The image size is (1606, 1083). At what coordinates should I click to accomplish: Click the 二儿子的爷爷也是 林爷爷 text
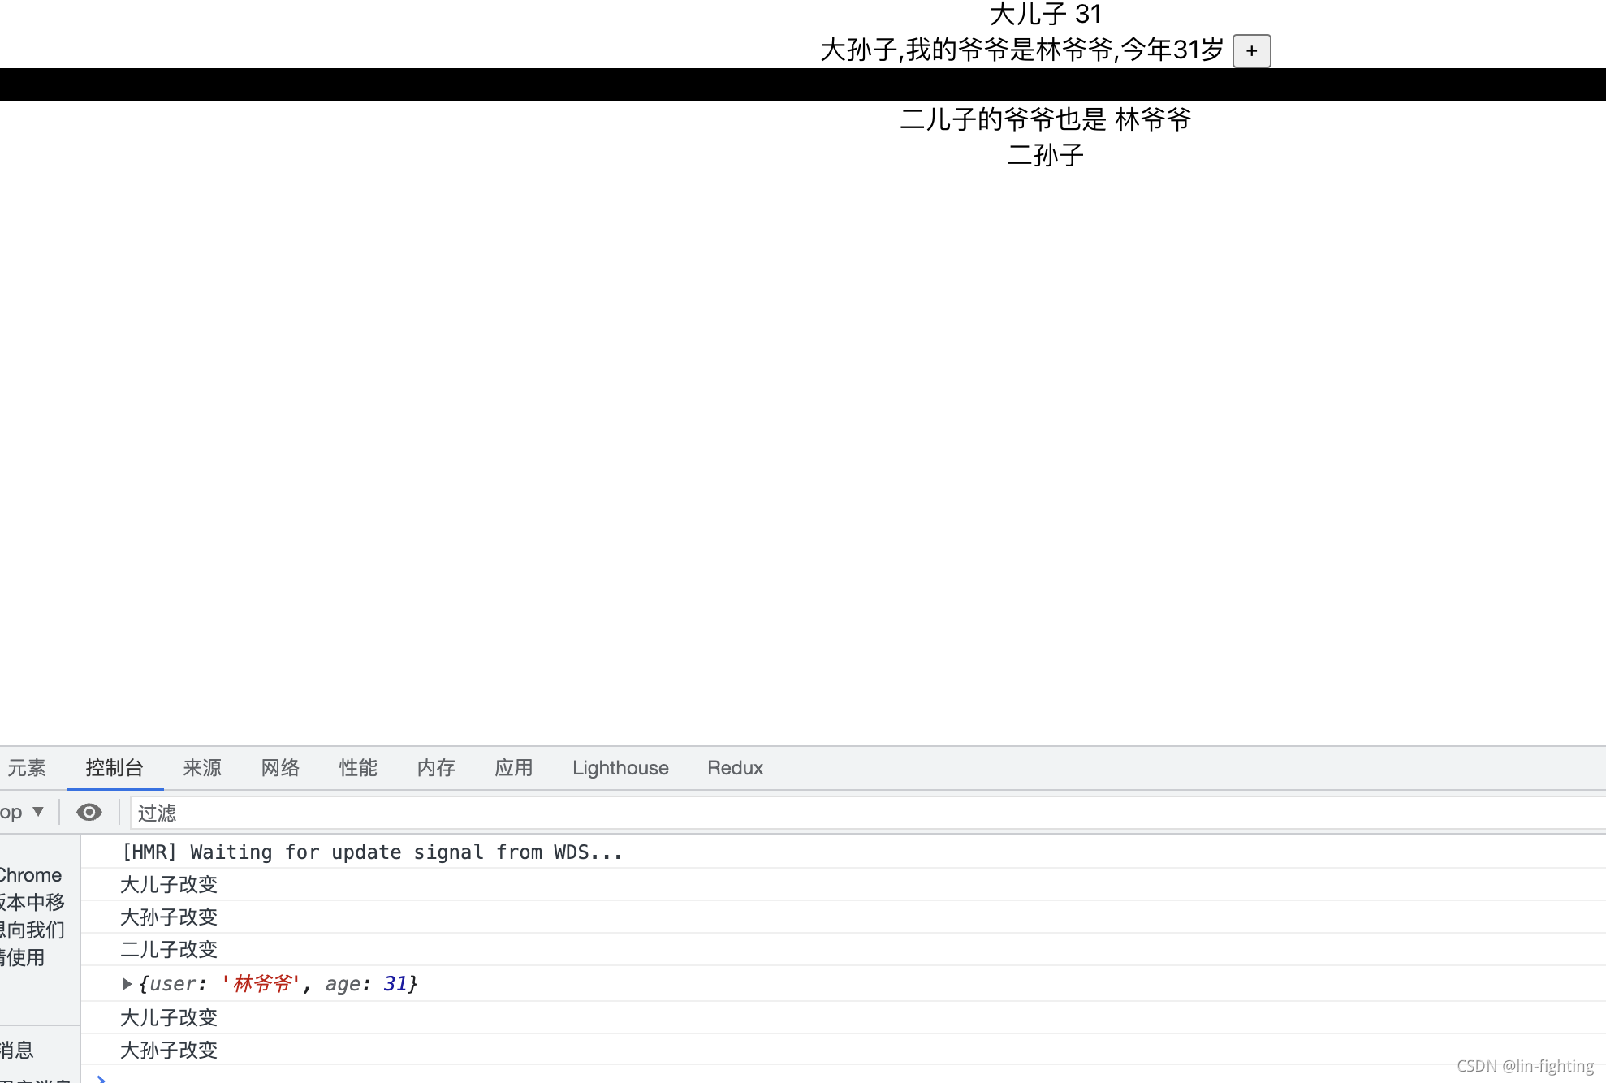coord(1046,119)
